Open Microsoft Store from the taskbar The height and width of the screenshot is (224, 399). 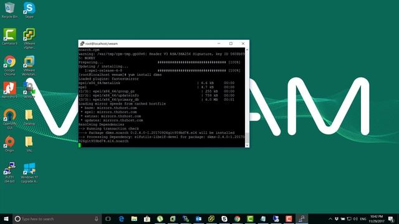click(147, 218)
